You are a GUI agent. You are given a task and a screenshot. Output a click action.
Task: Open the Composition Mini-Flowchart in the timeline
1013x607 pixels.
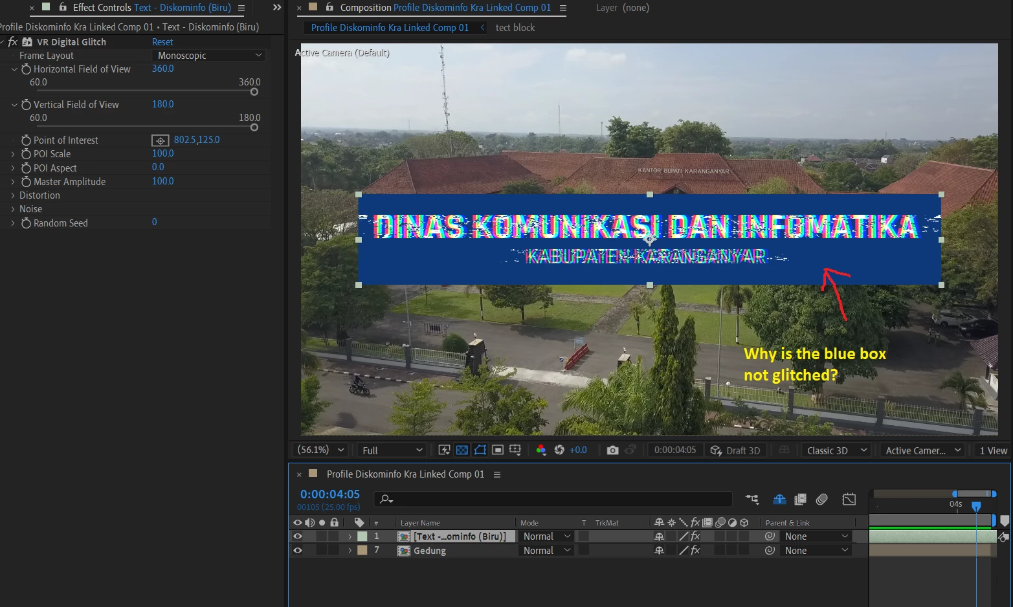point(752,499)
